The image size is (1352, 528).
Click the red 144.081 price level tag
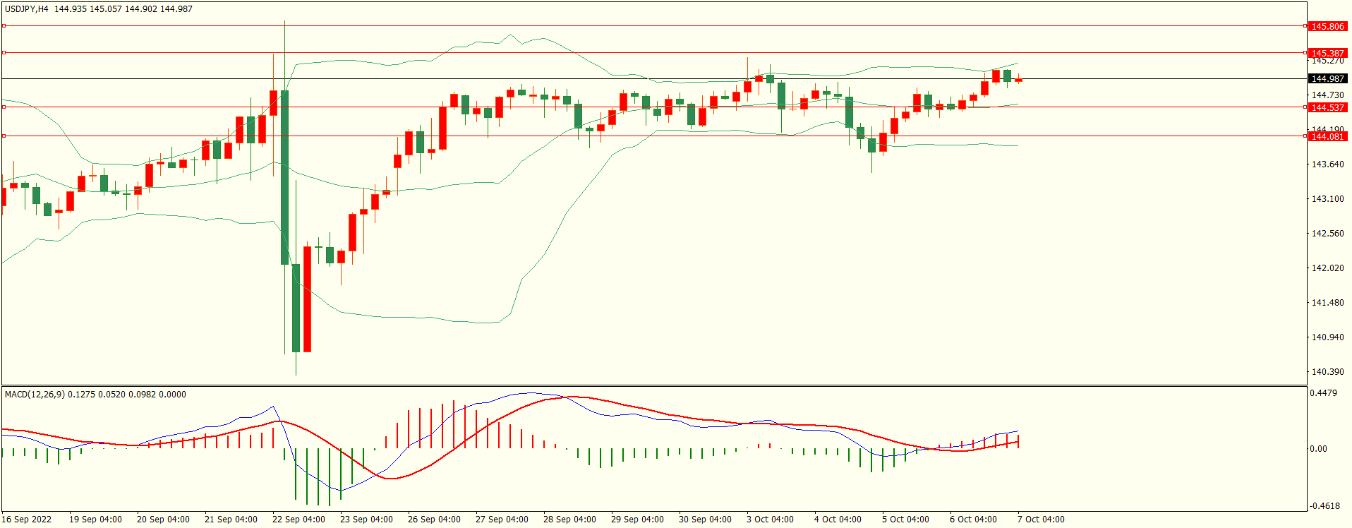tap(1327, 137)
